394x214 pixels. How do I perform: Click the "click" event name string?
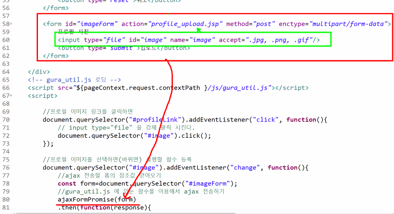pos(266,119)
